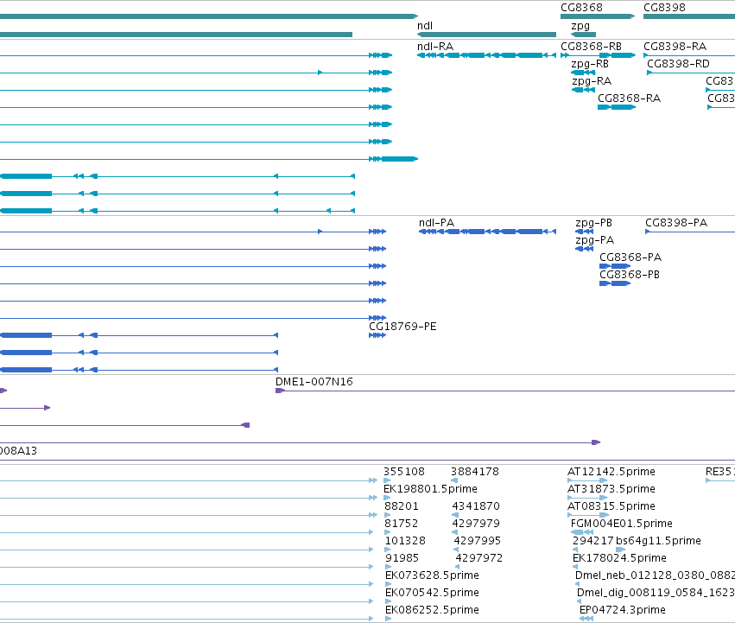Click the 355108 EST label
This screenshot has width=735, height=623.
click(x=404, y=472)
